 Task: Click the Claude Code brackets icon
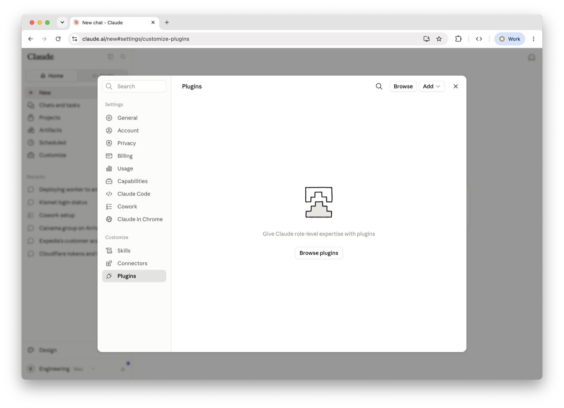point(109,194)
